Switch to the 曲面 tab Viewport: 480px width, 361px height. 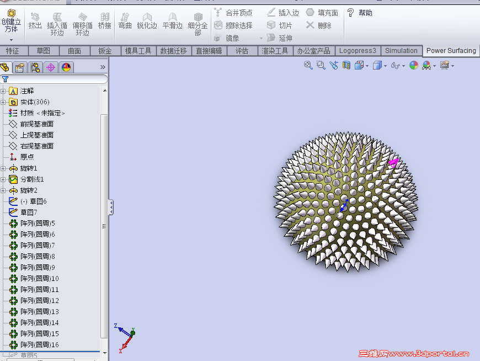tap(74, 51)
